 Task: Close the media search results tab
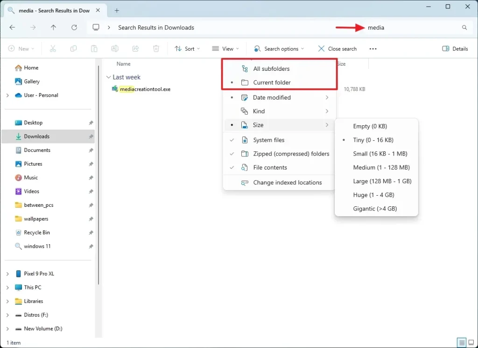tap(98, 10)
